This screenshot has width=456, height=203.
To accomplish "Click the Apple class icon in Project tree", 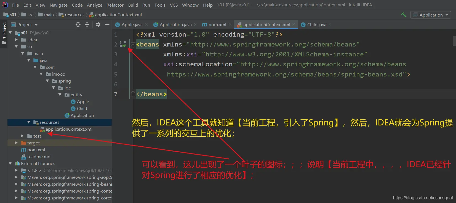I will [x=73, y=102].
